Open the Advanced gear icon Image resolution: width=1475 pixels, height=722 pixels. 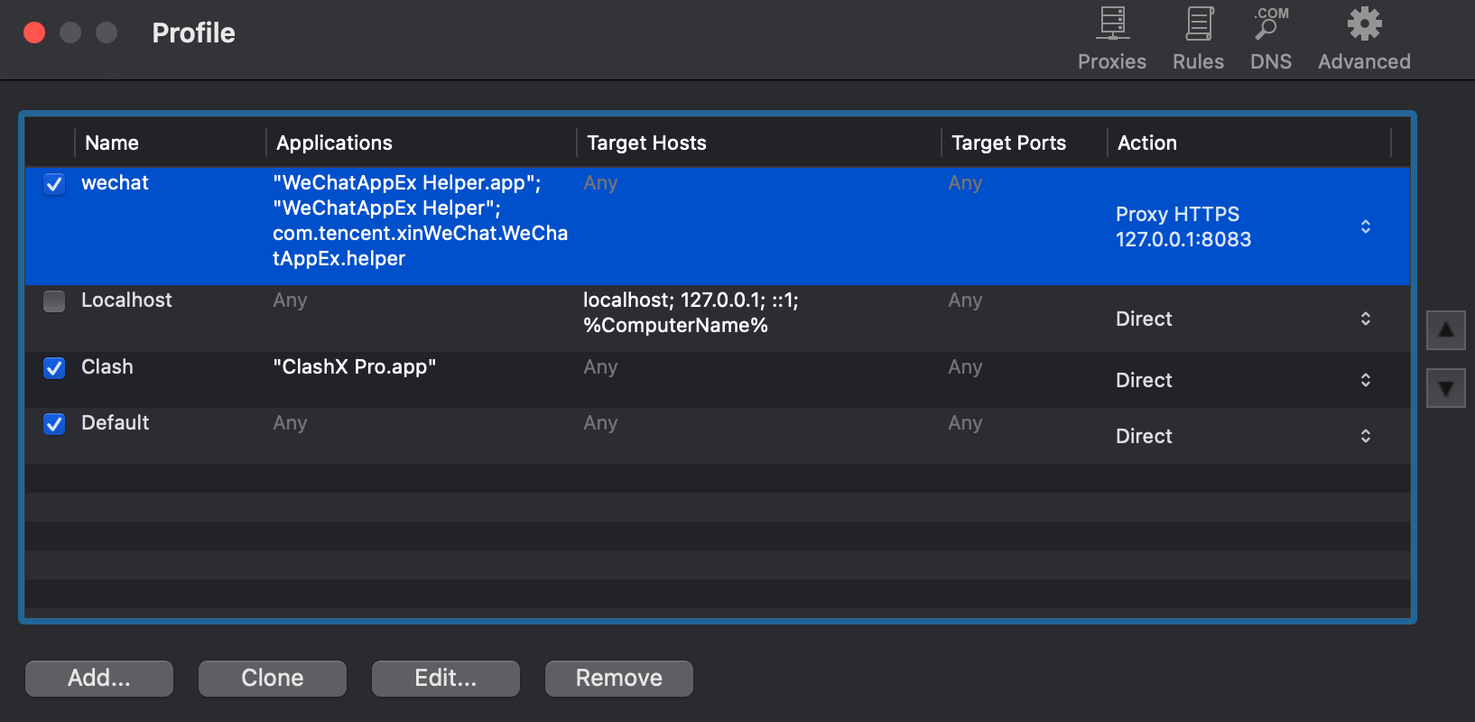(1364, 25)
